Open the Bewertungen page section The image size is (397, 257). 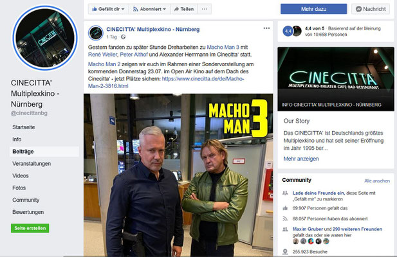click(28, 212)
